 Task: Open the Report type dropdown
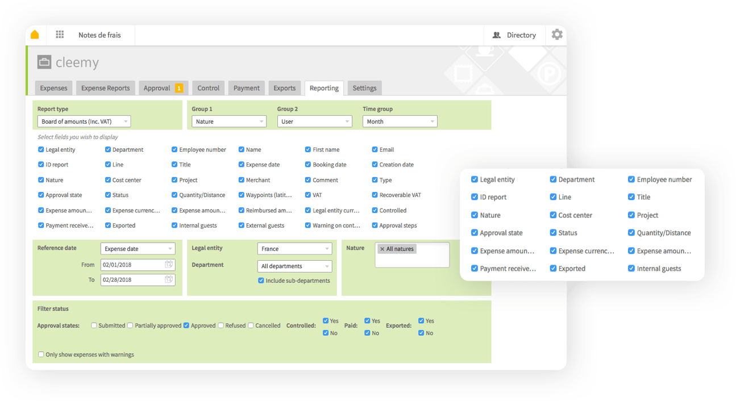pyautogui.click(x=84, y=122)
